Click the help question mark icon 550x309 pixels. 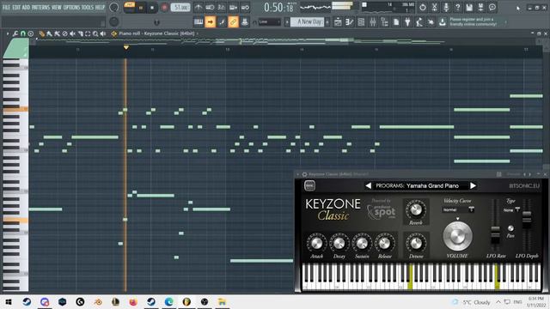(457, 7)
